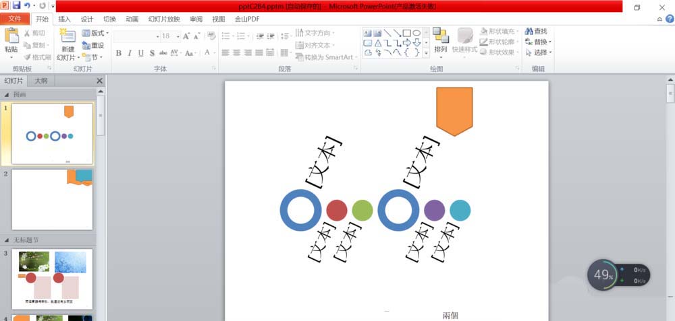The height and width of the screenshot is (321, 675).
Task: Open the 版式 layout dropdown
Action: (x=96, y=33)
